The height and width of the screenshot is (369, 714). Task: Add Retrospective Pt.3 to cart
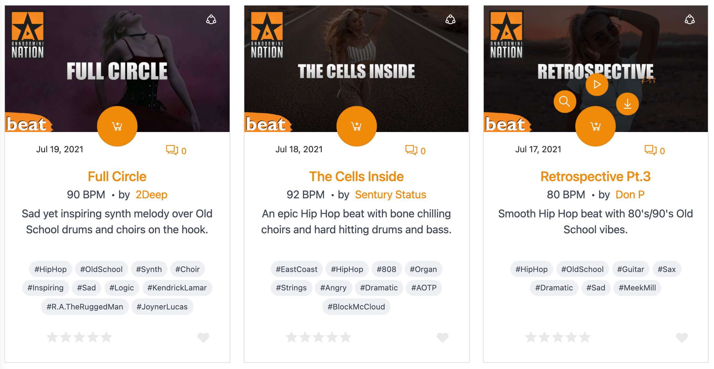tap(595, 126)
